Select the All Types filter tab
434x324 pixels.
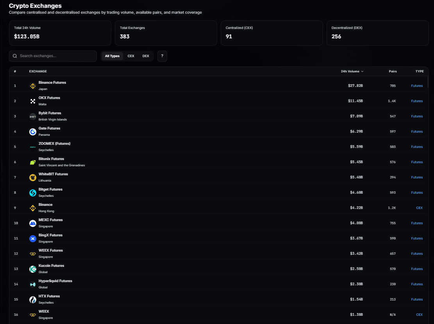click(x=112, y=56)
